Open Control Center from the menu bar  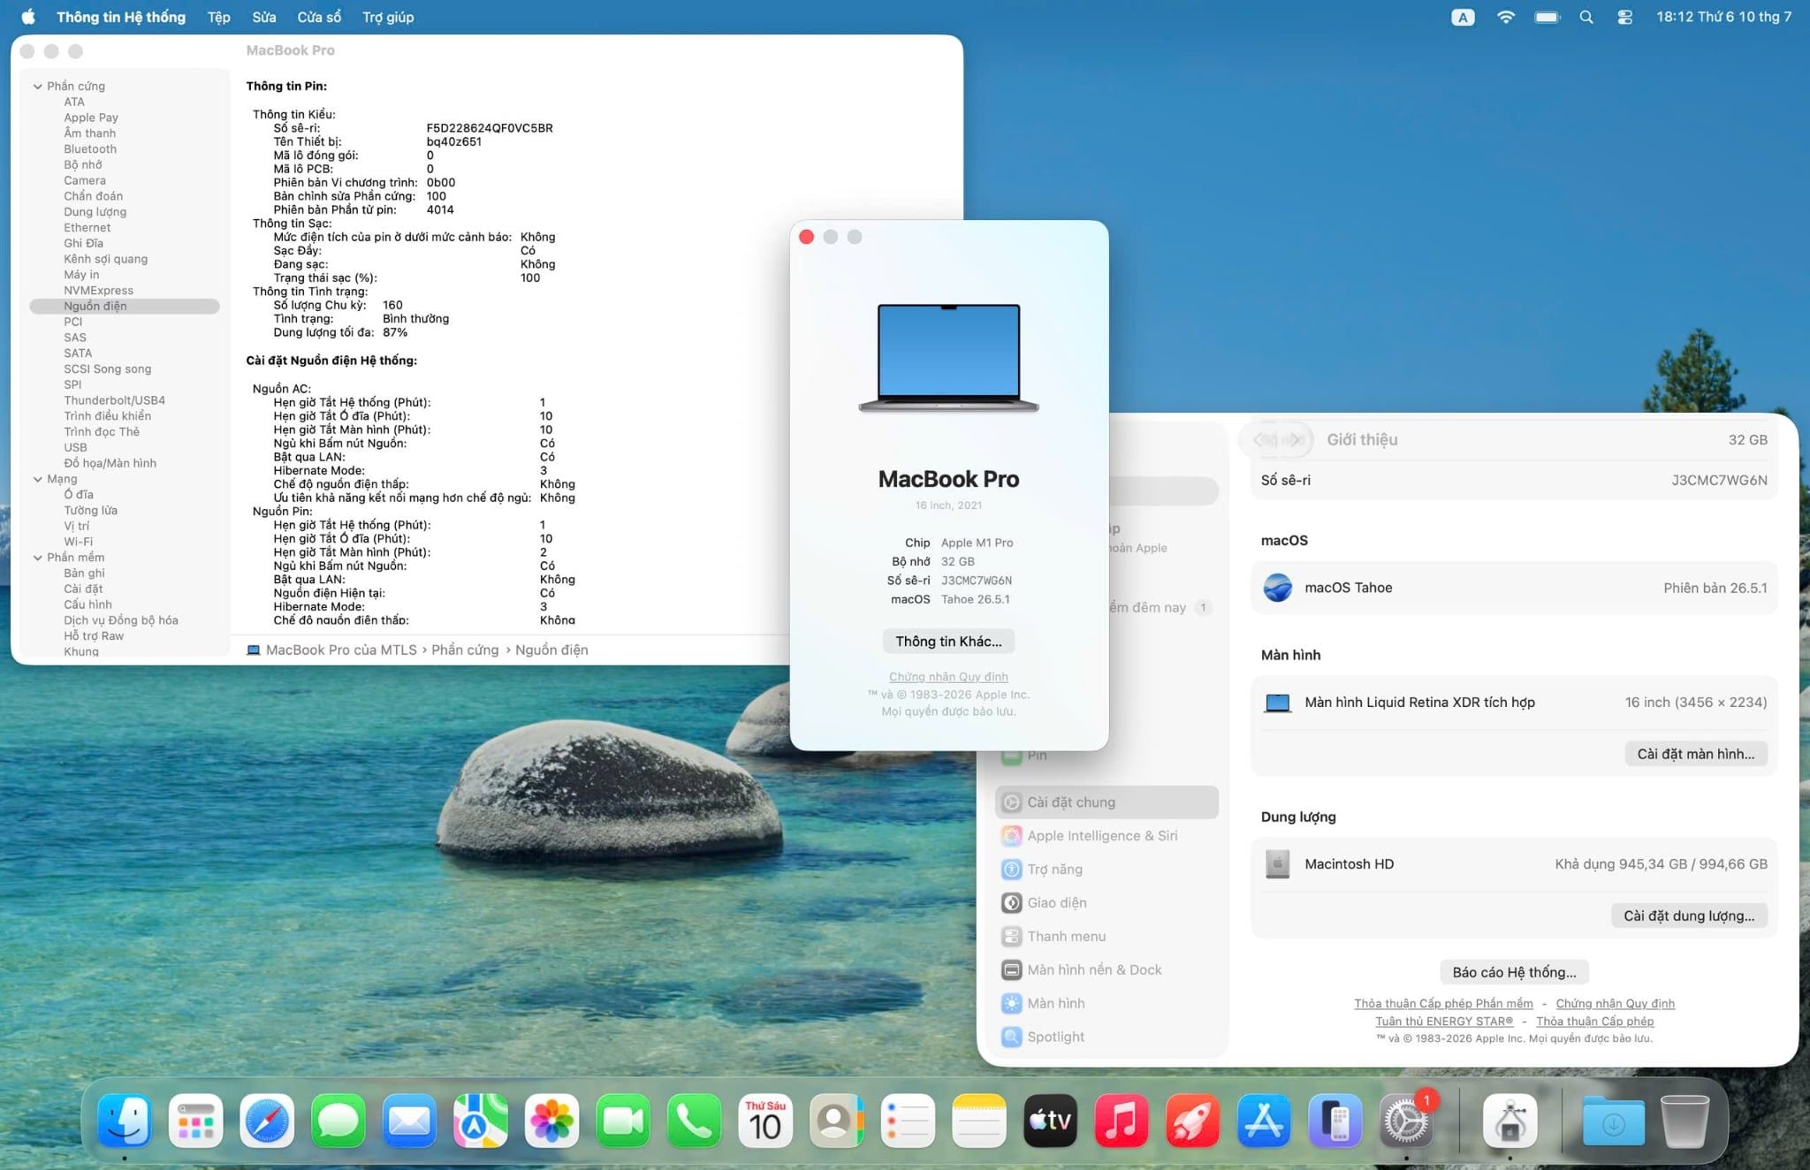point(1624,17)
